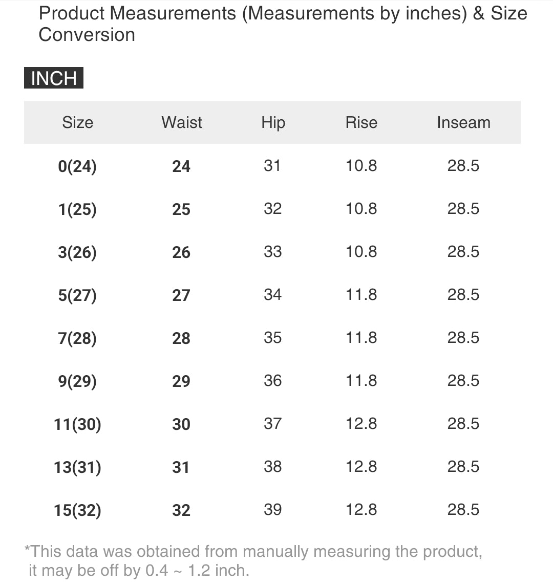Click hip value 39 in the table
This screenshot has width=553, height=586.
click(272, 509)
